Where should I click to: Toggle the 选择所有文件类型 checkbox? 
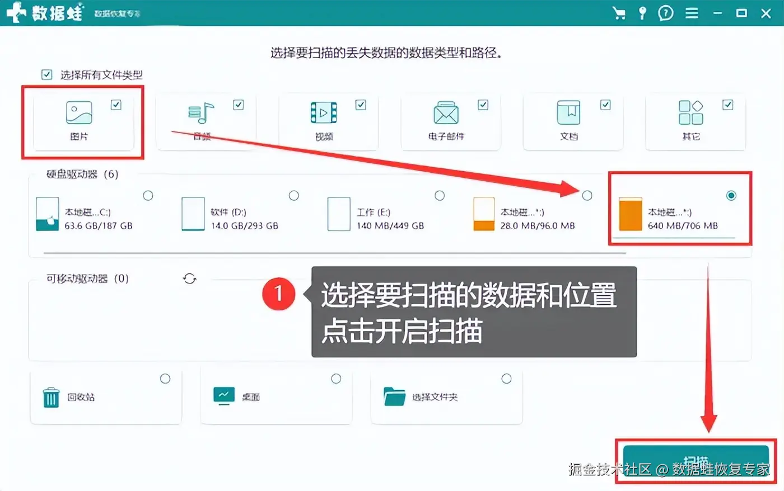[47, 74]
